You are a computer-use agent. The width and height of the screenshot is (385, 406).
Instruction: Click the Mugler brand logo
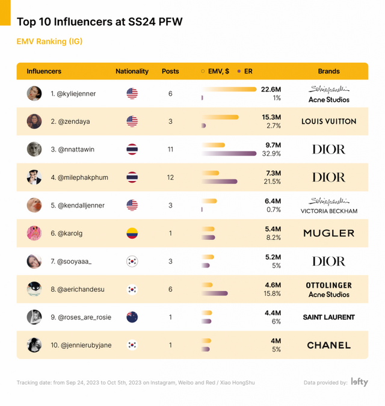click(x=328, y=233)
